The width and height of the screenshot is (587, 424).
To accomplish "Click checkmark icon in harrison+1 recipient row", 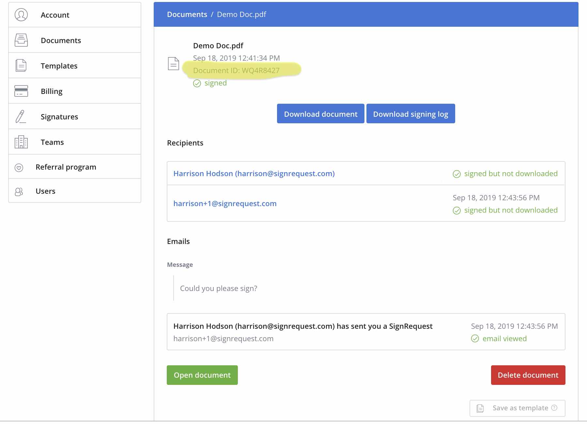I will (x=457, y=211).
